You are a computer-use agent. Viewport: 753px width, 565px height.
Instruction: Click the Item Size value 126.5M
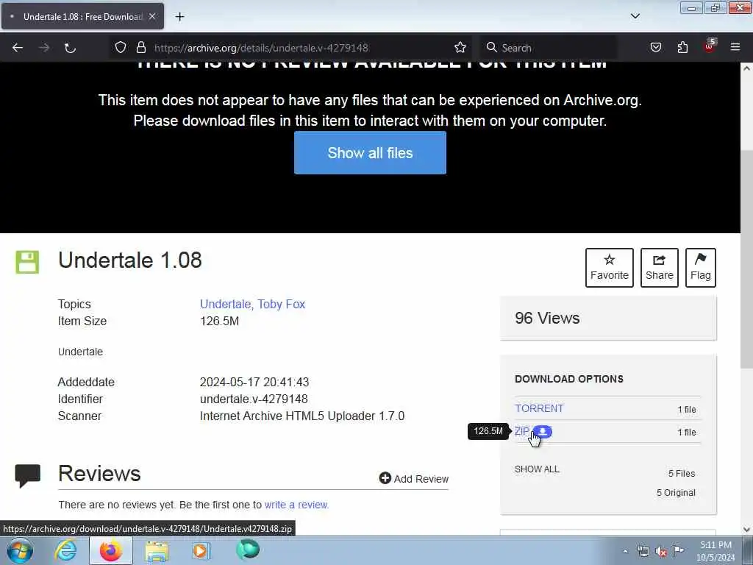coord(219,321)
